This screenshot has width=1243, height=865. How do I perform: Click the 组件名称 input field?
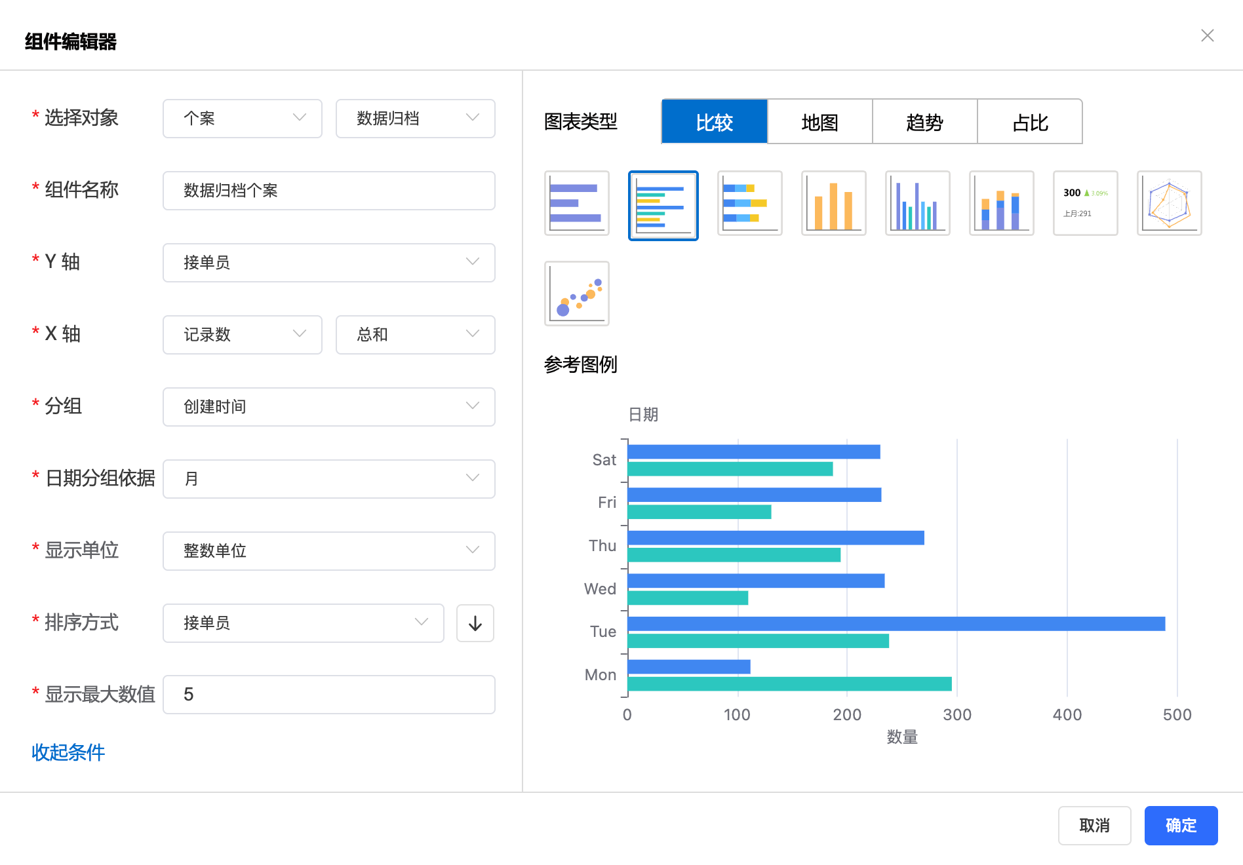[x=328, y=191]
